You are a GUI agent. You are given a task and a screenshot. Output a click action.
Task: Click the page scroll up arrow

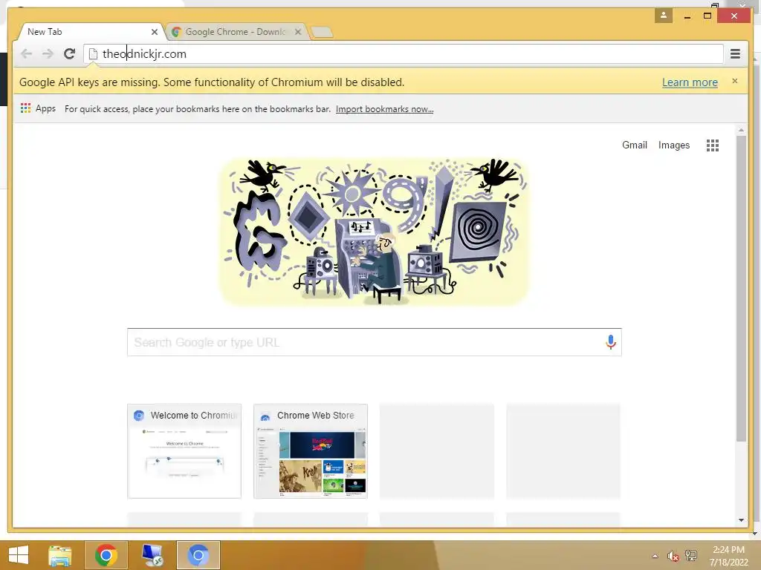click(741, 130)
